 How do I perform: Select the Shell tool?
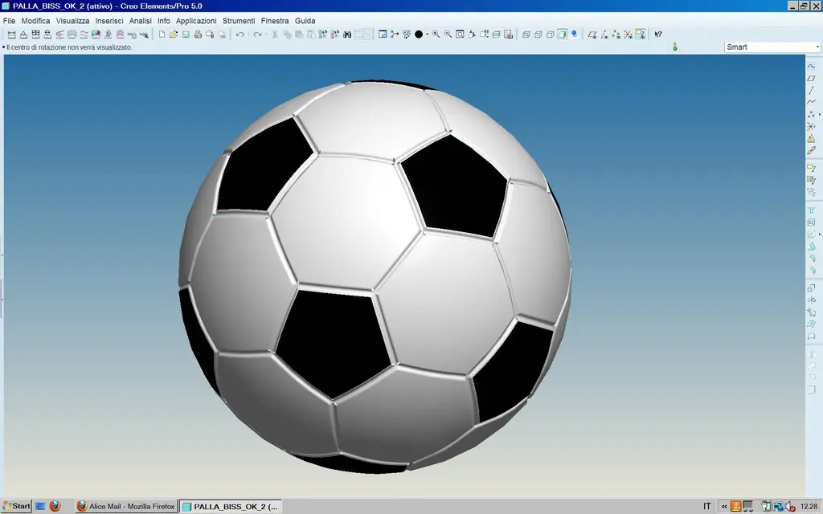811,222
